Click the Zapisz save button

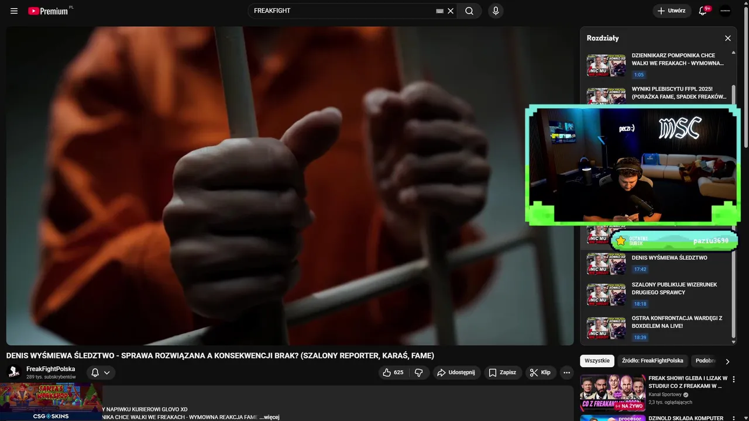(x=503, y=372)
